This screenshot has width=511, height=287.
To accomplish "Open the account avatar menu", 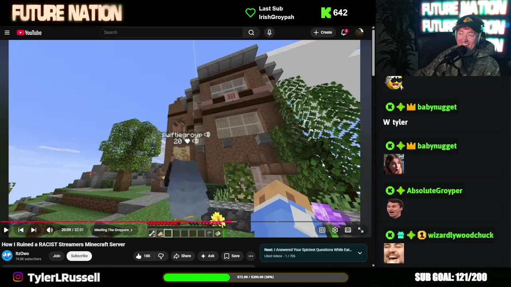I will click(x=359, y=32).
